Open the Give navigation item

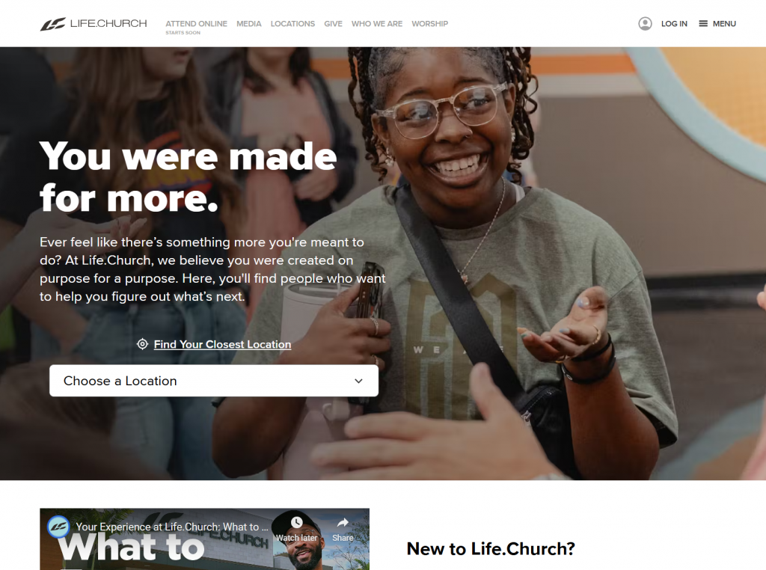[333, 23]
